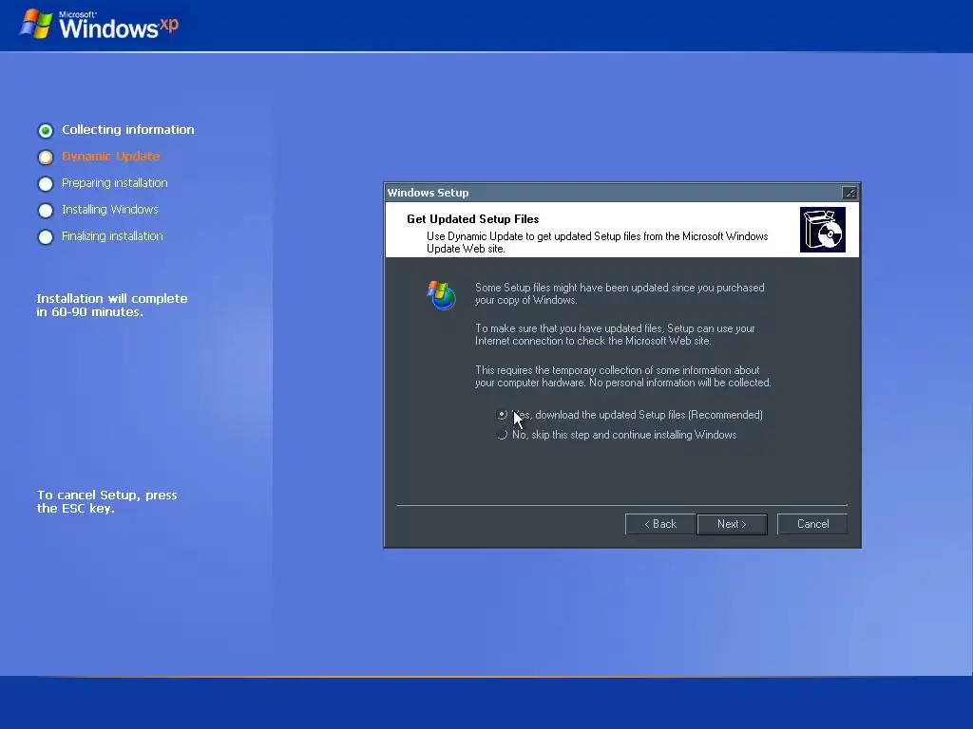The height and width of the screenshot is (729, 973).
Task: Click the 'Installing Windows' label
Action: (x=110, y=210)
